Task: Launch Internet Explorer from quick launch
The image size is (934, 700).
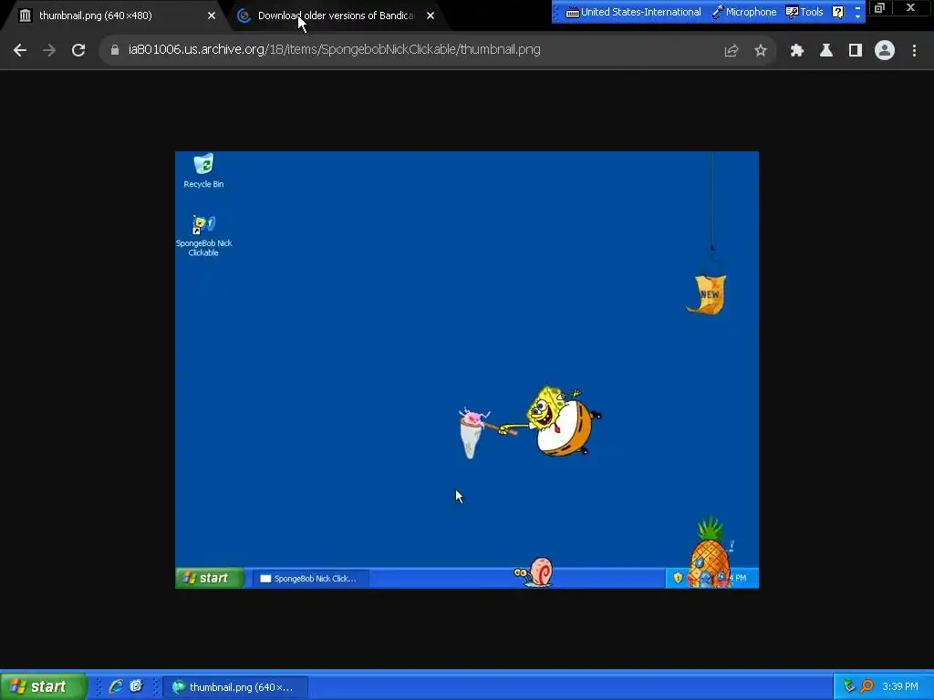Action: tap(116, 686)
